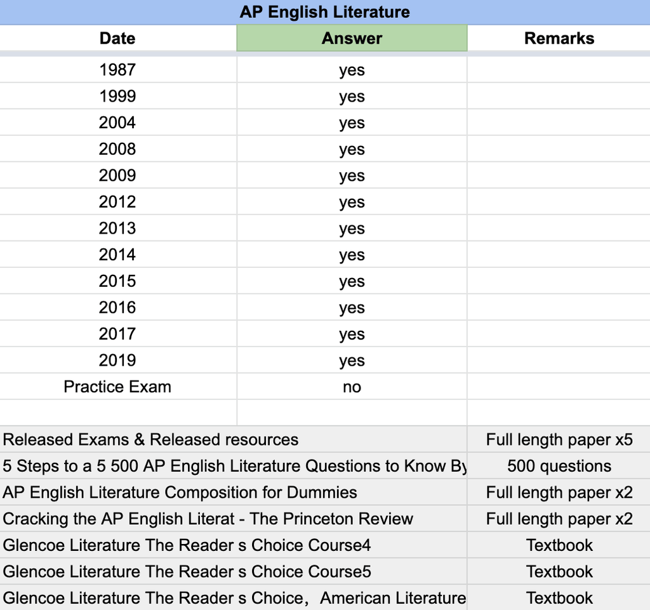This screenshot has width=650, height=610.
Task: Click the 500 questions remark cell
Action: [x=559, y=466]
